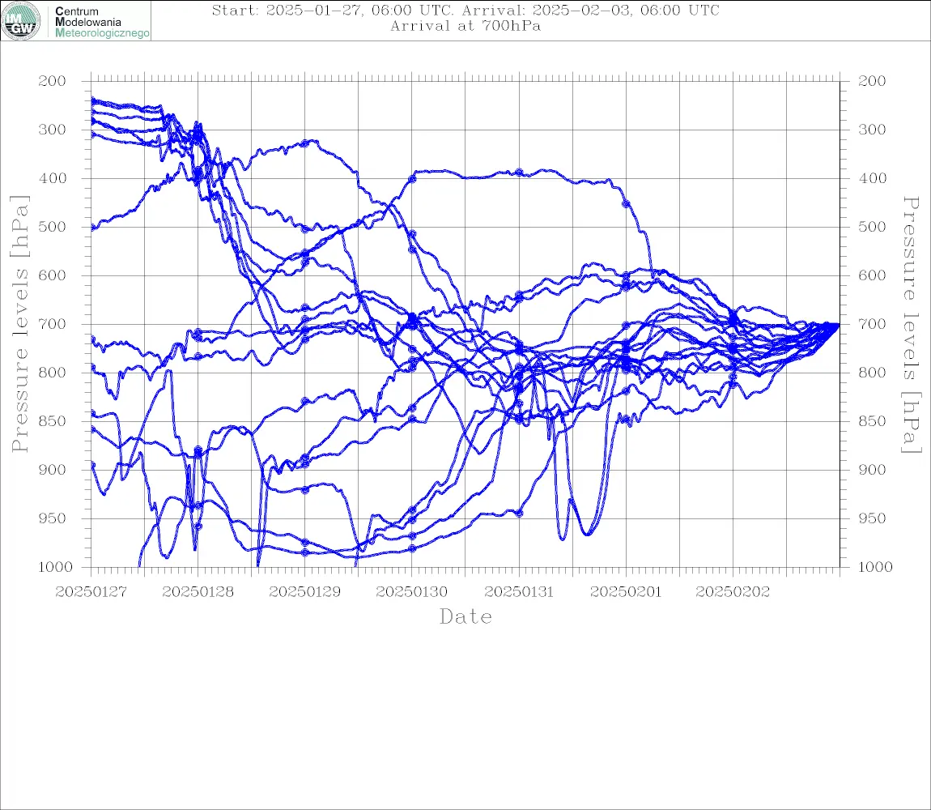This screenshot has width=931, height=810.
Task: Click the left axis 700 label
Action: 52,325
